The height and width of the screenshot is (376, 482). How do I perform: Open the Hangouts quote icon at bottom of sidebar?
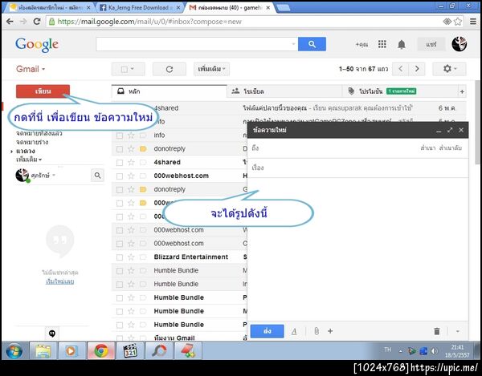click(52, 333)
